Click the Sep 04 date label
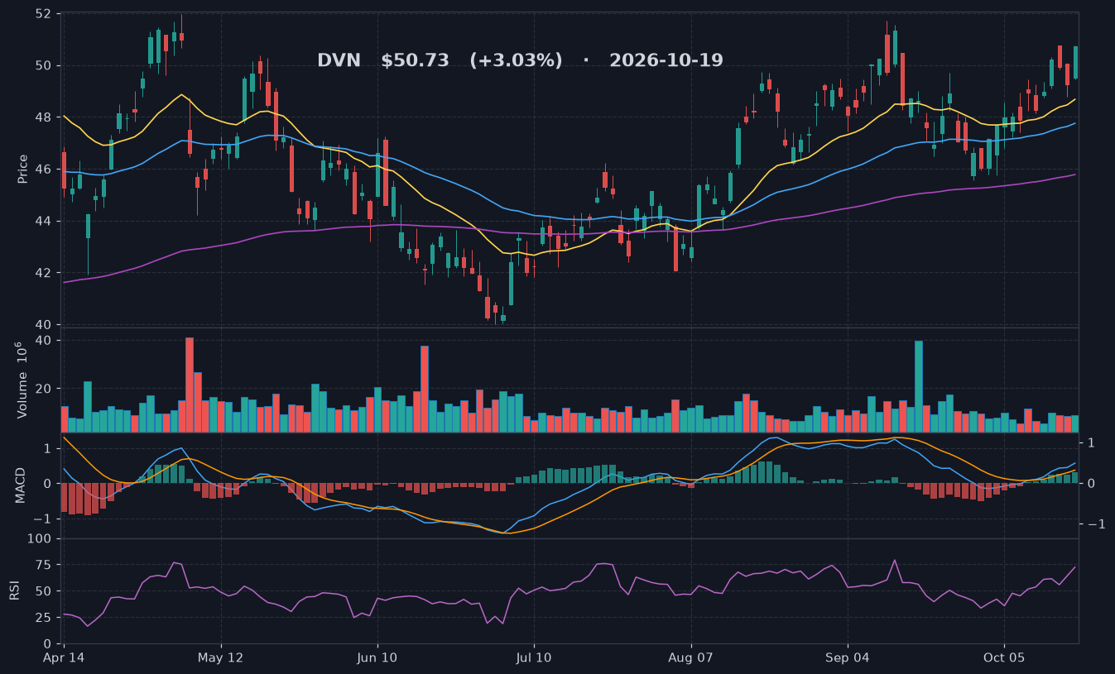The width and height of the screenshot is (1115, 674). tap(848, 657)
